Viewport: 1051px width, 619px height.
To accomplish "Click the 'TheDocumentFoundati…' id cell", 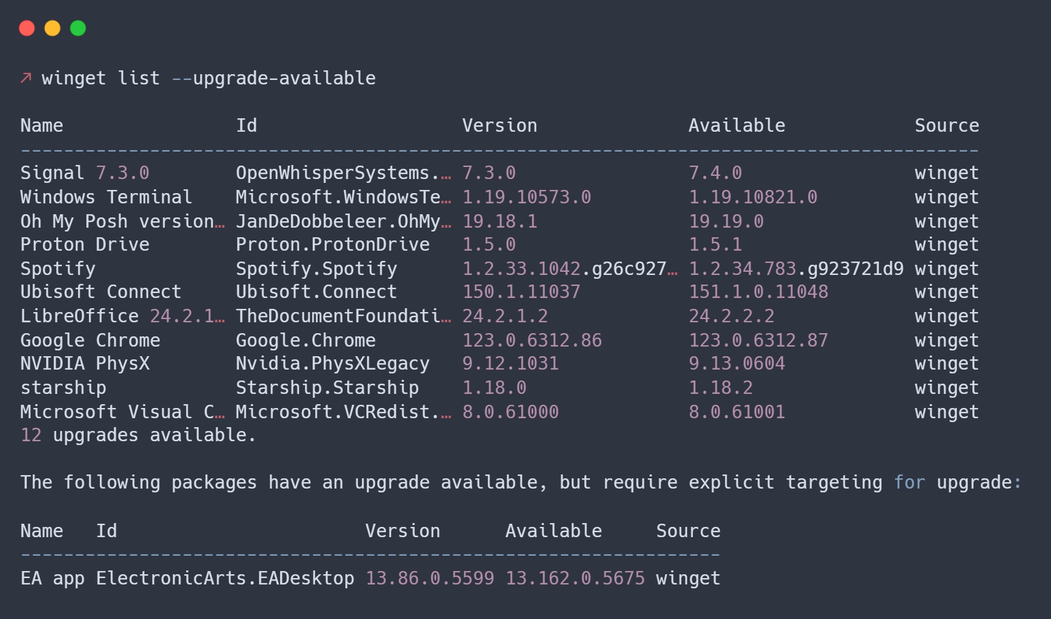I will pos(343,316).
